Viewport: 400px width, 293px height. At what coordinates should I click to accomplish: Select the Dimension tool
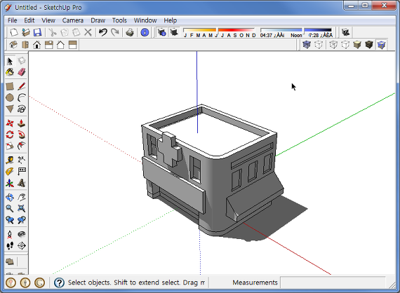click(22, 160)
